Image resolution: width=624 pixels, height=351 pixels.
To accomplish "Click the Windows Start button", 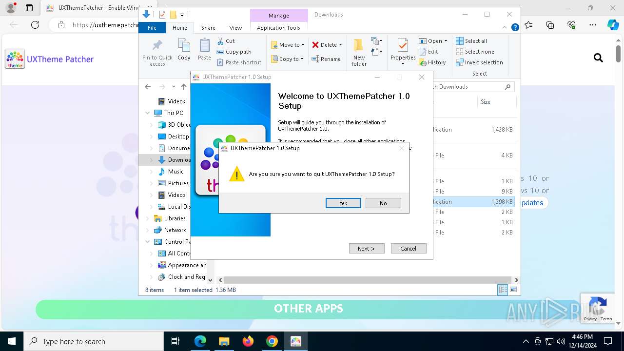I will (12, 341).
